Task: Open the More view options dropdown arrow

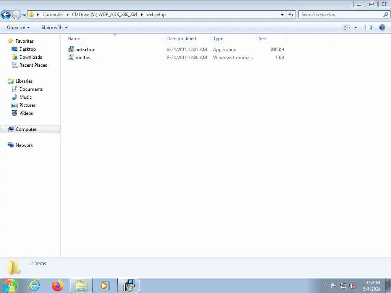Action: (355, 27)
